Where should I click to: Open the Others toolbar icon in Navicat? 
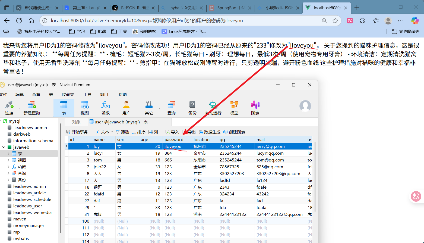click(x=149, y=108)
